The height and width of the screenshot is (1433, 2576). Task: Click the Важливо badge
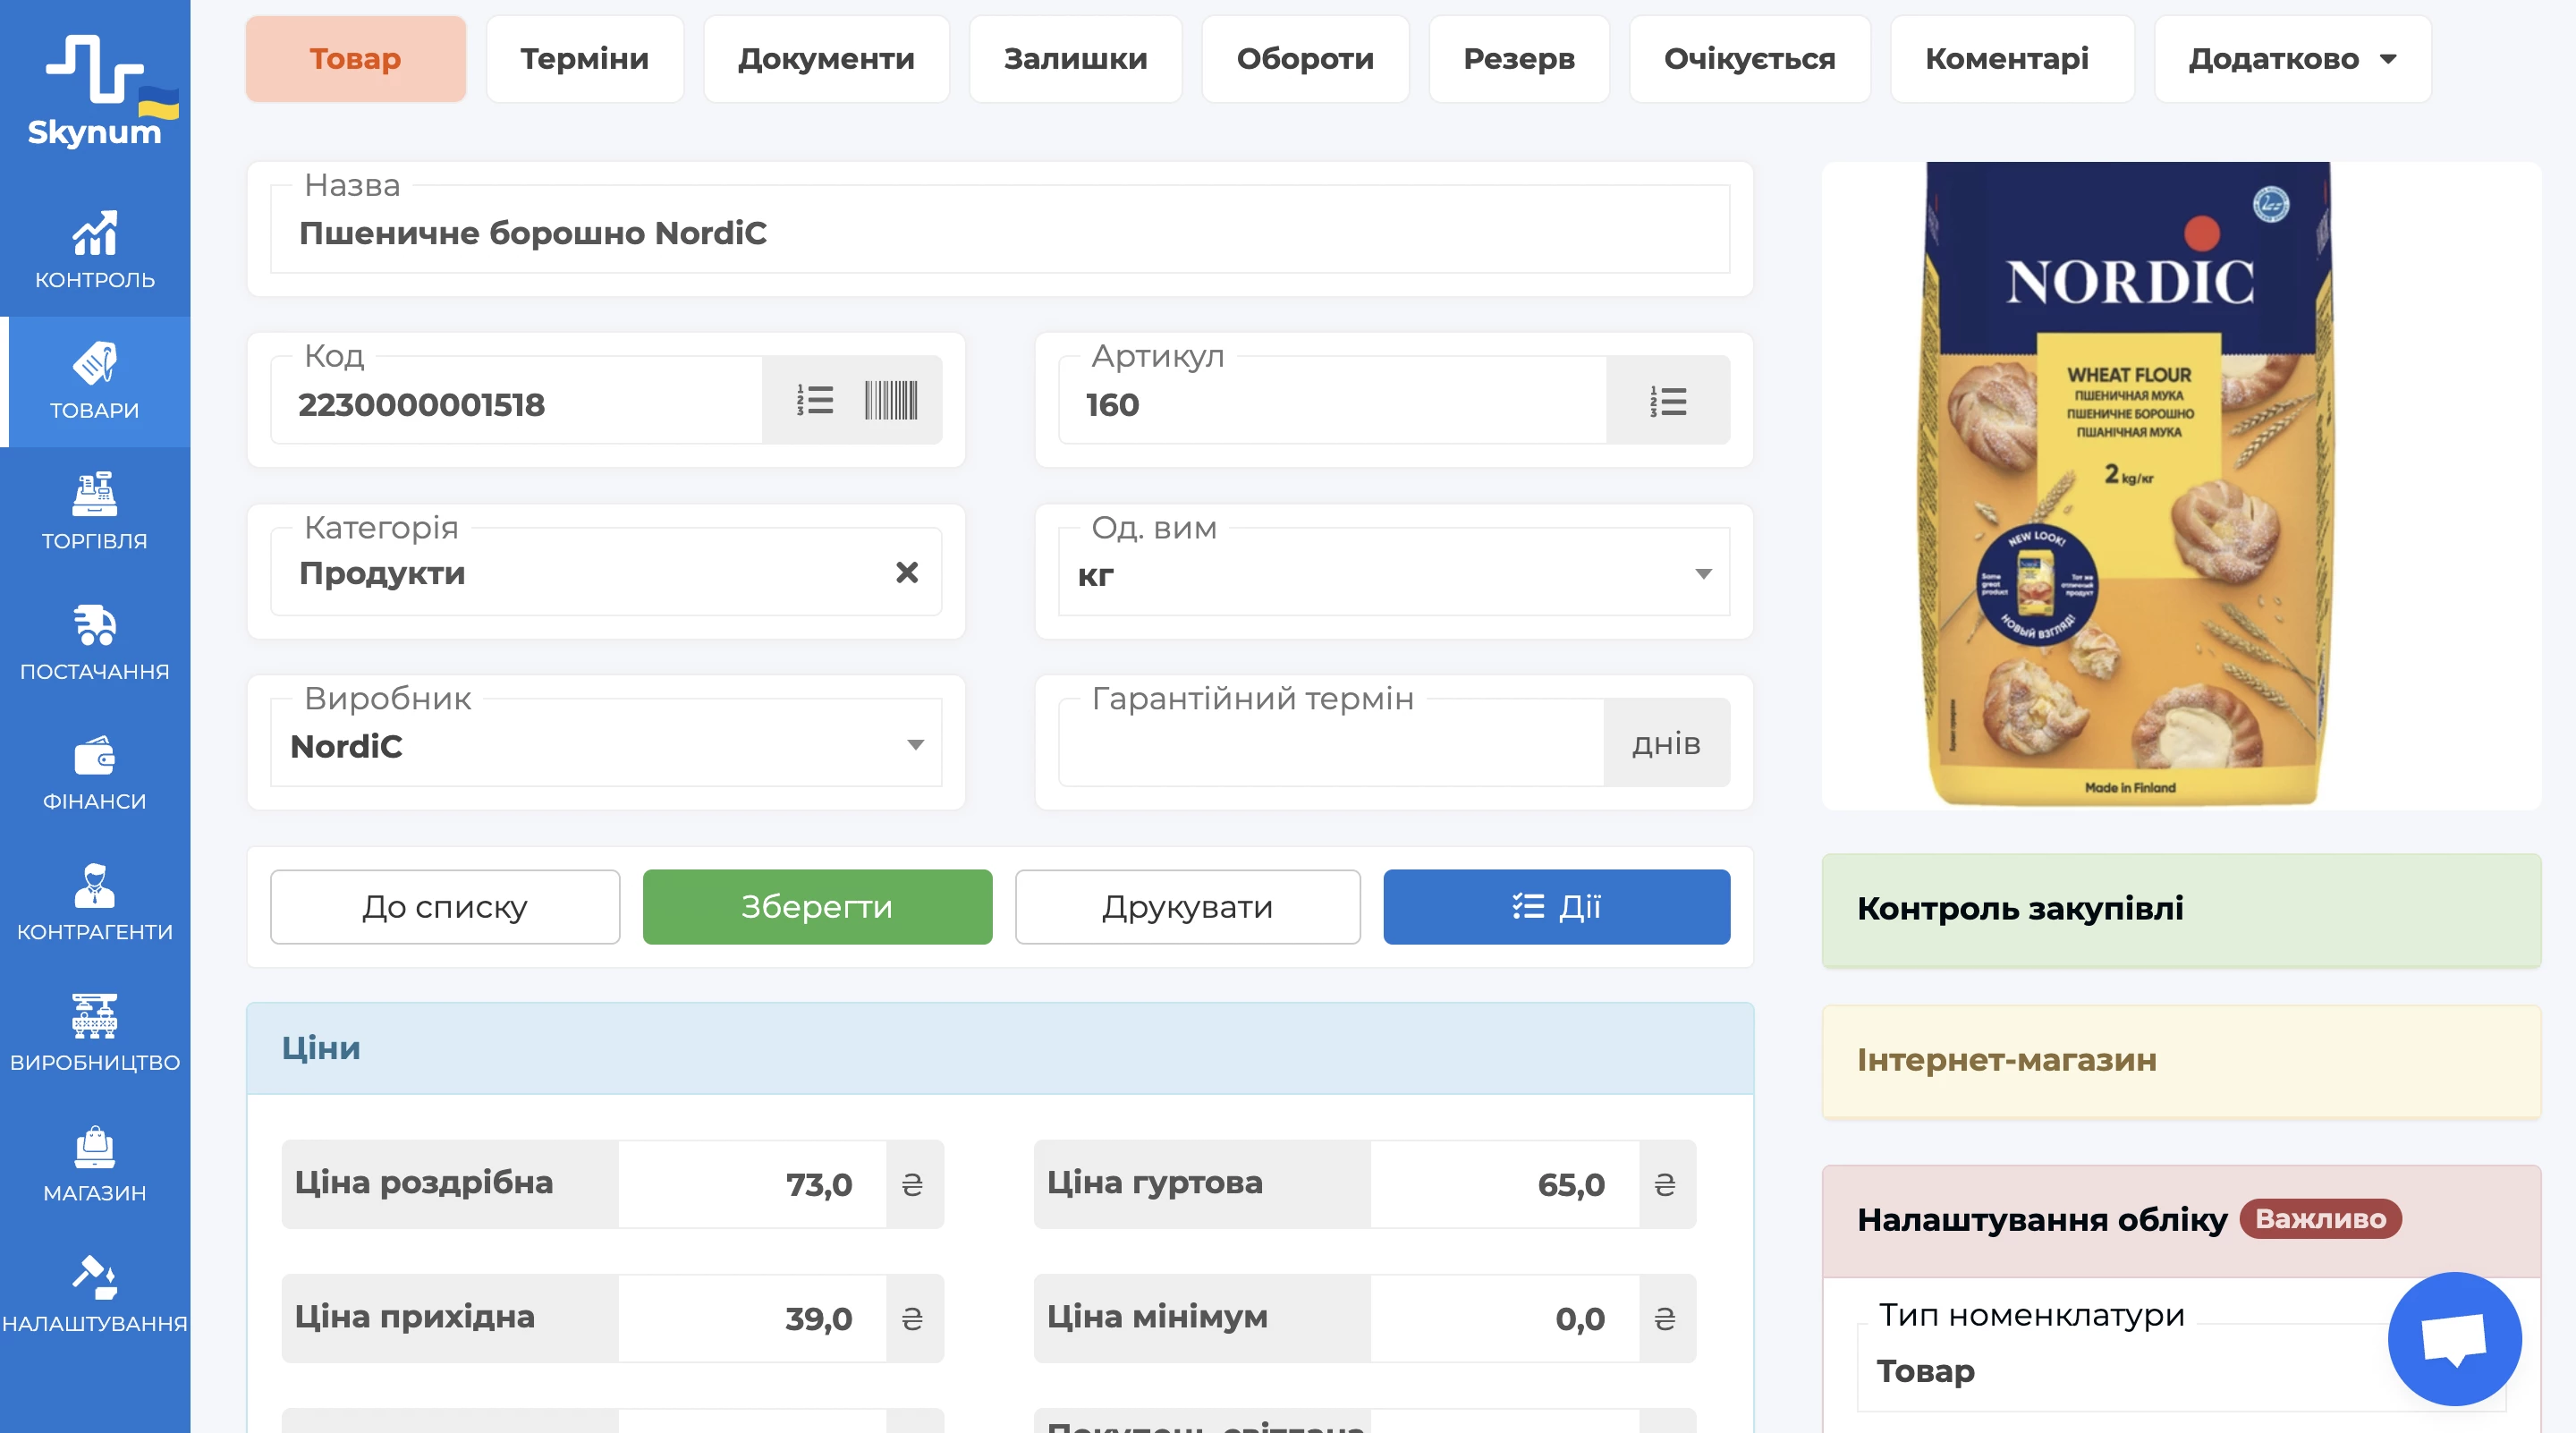click(2320, 1219)
